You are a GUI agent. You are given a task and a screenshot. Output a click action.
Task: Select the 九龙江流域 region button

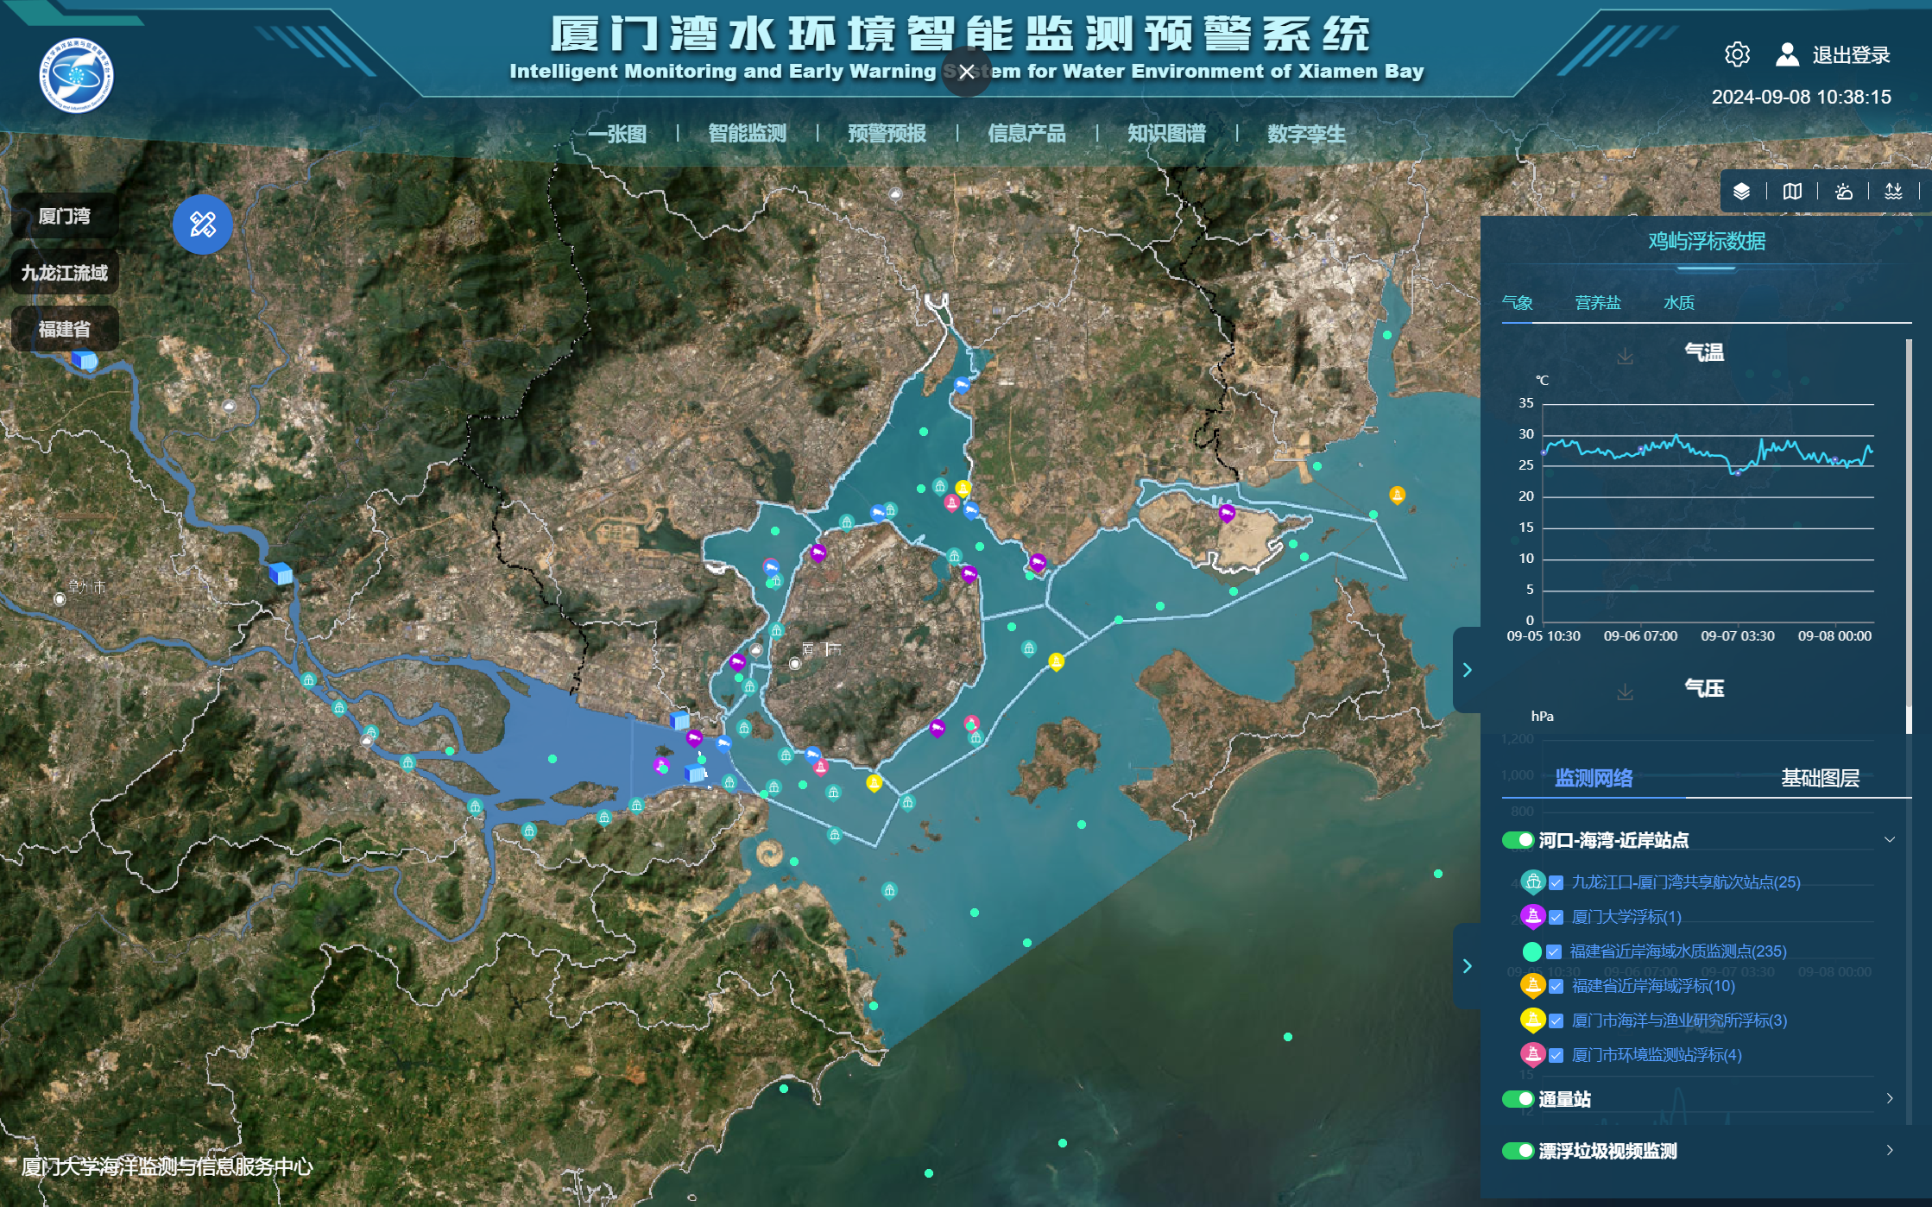pos(65,273)
